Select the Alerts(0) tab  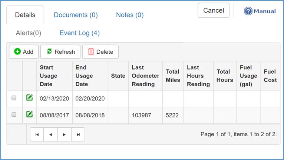pyautogui.click(x=29, y=33)
